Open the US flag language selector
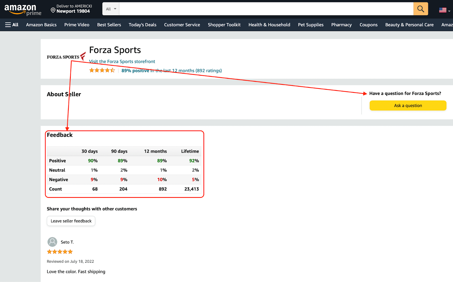 [445, 10]
